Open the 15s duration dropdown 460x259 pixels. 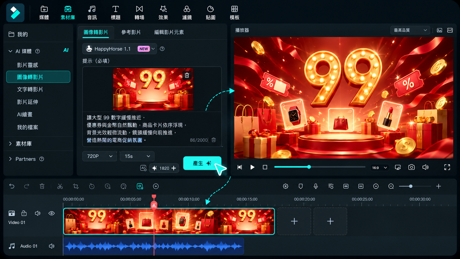pyautogui.click(x=137, y=156)
